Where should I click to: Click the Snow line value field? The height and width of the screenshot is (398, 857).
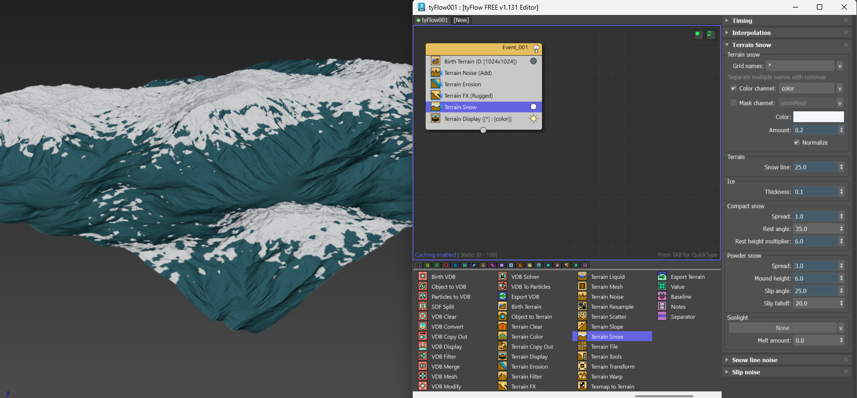[815, 167]
